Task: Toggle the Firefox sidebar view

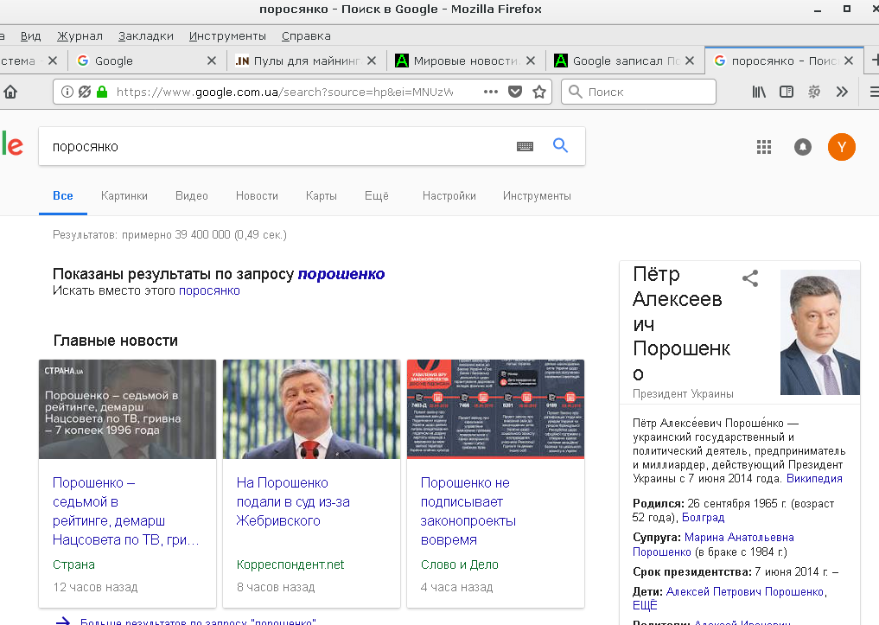Action: pyautogui.click(x=787, y=92)
